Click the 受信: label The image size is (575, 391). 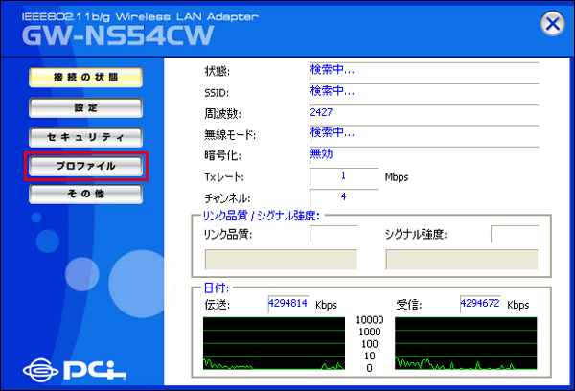(x=409, y=305)
